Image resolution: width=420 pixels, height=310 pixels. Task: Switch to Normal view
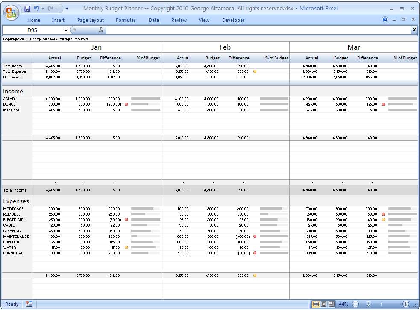(x=316, y=304)
